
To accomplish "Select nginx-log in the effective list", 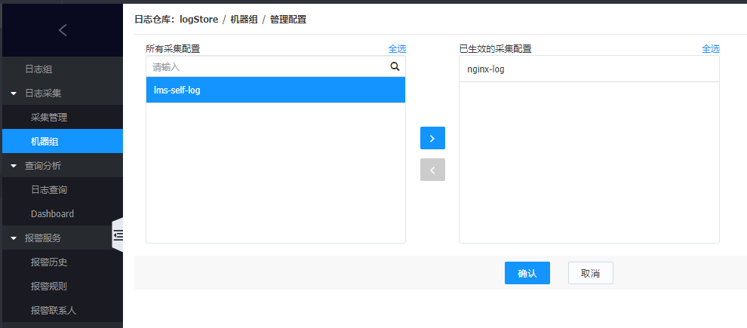I will coord(589,69).
